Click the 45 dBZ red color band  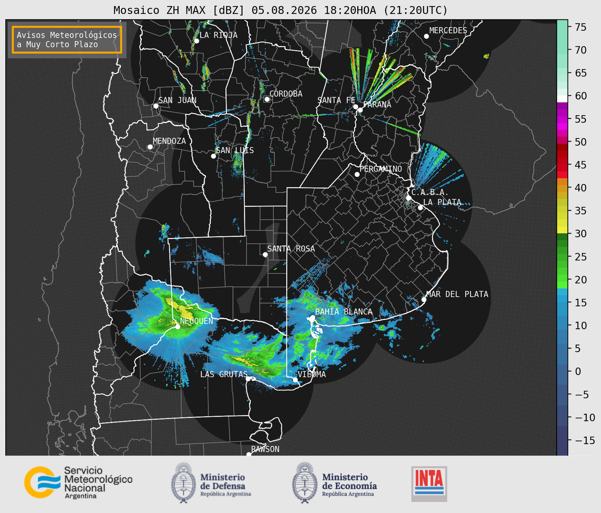point(562,165)
